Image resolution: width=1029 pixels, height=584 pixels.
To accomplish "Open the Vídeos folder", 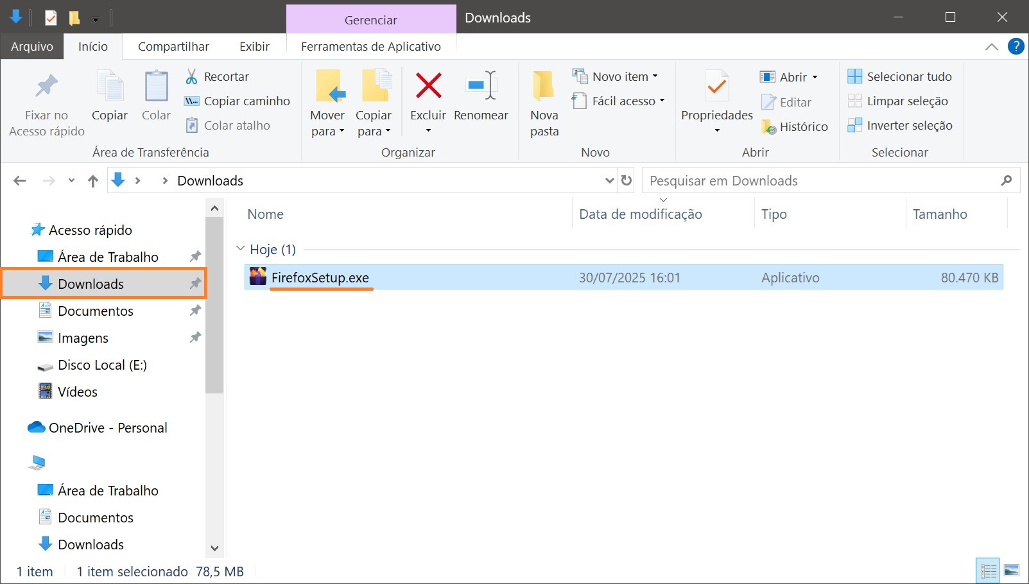I will pyautogui.click(x=78, y=391).
